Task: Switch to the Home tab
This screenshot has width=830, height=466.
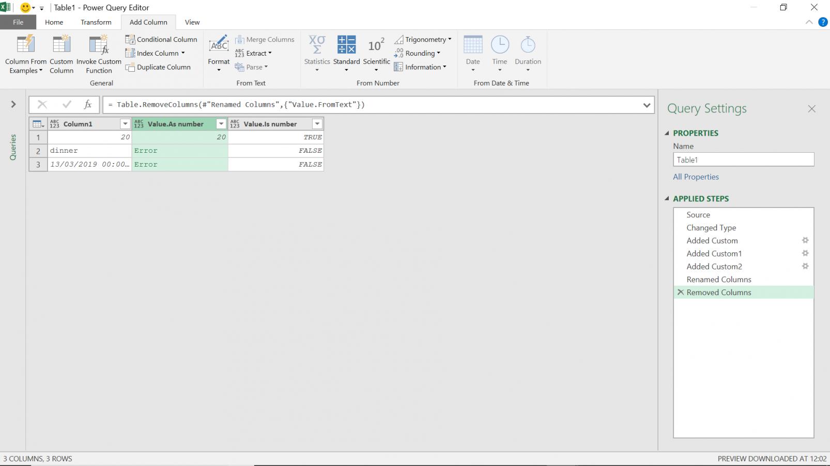Action: click(x=54, y=22)
